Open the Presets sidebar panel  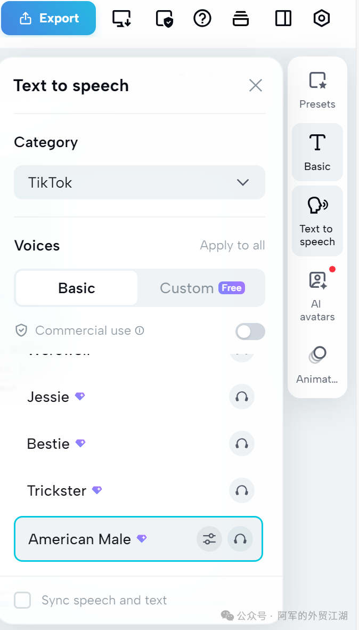pos(317,90)
